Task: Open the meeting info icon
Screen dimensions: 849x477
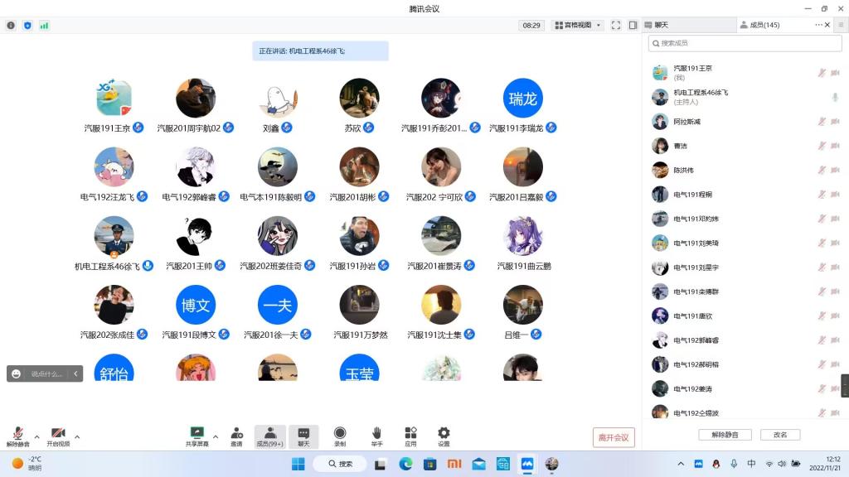Action: click(11, 26)
